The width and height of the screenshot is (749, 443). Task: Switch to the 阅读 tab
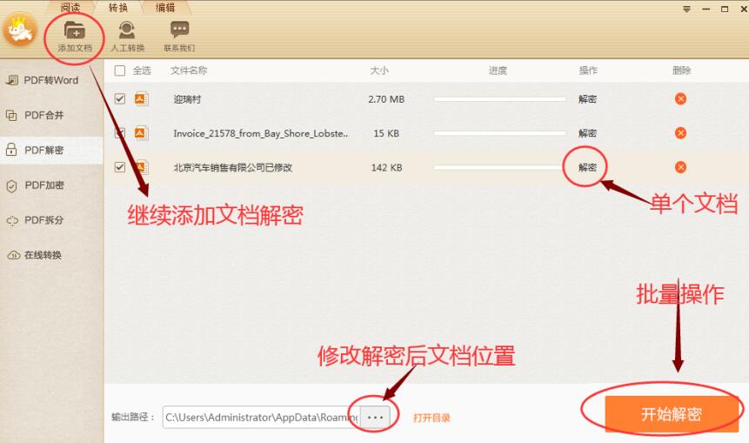(70, 7)
